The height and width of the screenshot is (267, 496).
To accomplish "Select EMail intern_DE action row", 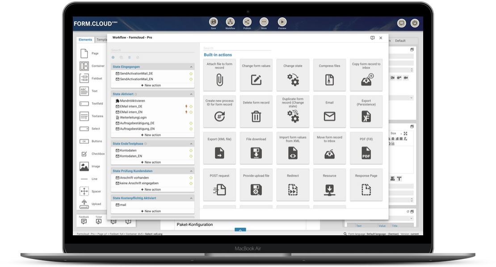I will point(152,106).
